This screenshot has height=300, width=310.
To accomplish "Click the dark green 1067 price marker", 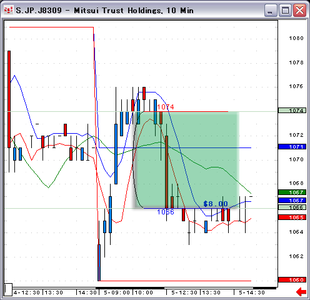I will (292, 192).
